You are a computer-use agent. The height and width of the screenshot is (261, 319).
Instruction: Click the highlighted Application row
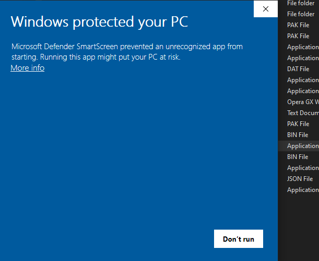click(x=303, y=146)
